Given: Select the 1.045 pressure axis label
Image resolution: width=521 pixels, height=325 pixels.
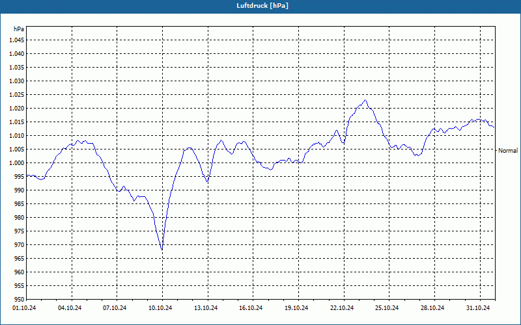Looking at the screenshot, I should pos(17,40).
